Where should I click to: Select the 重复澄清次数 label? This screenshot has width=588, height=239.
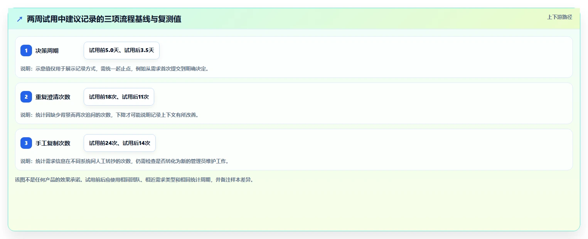[53, 97]
